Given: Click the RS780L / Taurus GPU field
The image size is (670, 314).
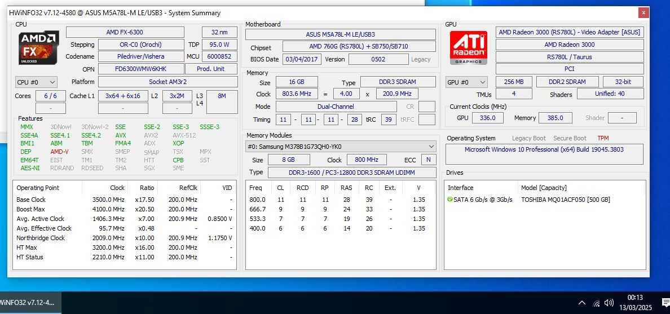Looking at the screenshot, I should [570, 56].
